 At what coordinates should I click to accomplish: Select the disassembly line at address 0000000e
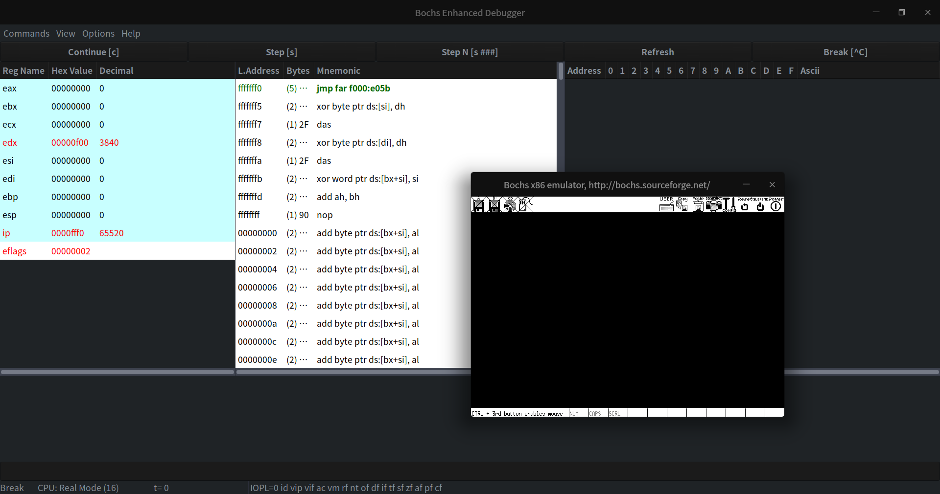coord(353,359)
